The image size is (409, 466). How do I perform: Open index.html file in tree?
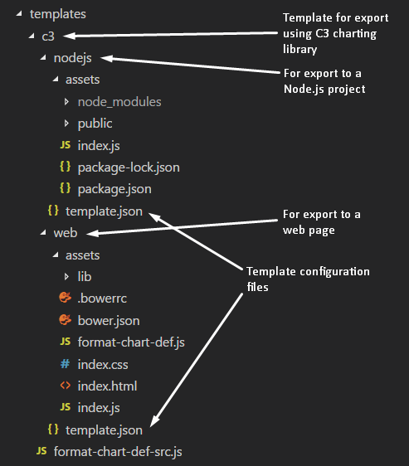coord(107,386)
